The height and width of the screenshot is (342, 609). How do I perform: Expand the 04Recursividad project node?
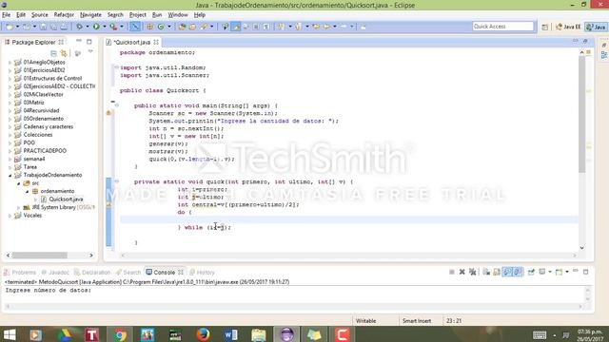tap(10, 110)
